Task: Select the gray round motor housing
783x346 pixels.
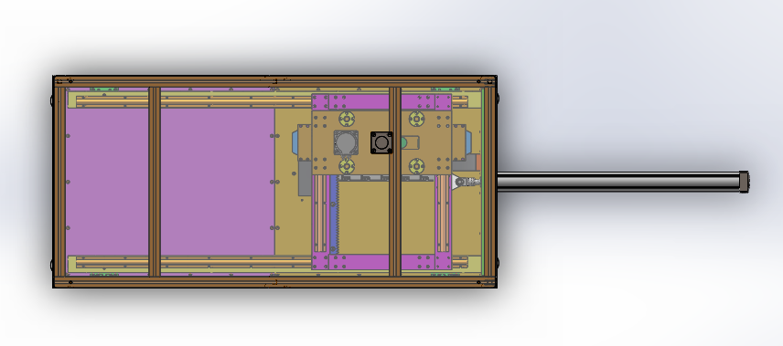Action: (x=346, y=143)
